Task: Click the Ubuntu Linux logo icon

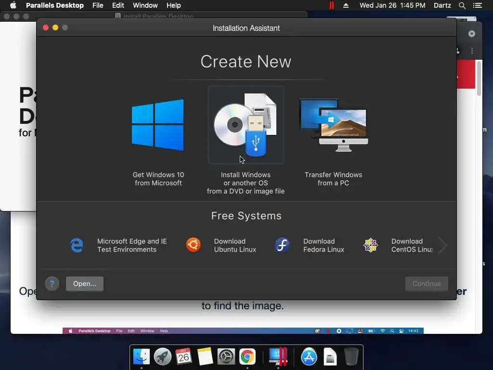Action: pos(193,245)
